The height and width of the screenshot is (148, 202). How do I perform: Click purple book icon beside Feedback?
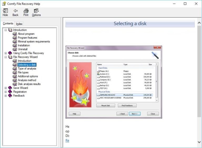click(10, 96)
